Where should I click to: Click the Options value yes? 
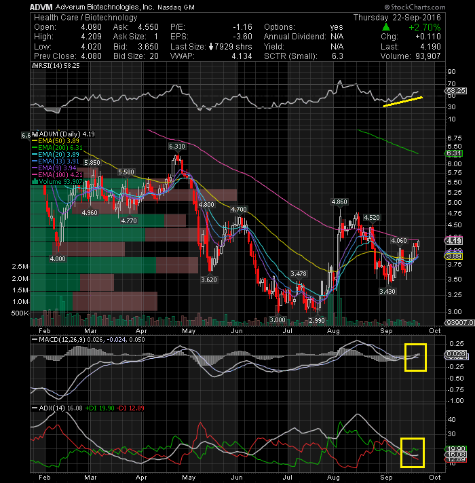point(337,27)
